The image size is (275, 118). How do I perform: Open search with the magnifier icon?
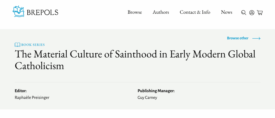pyautogui.click(x=244, y=13)
